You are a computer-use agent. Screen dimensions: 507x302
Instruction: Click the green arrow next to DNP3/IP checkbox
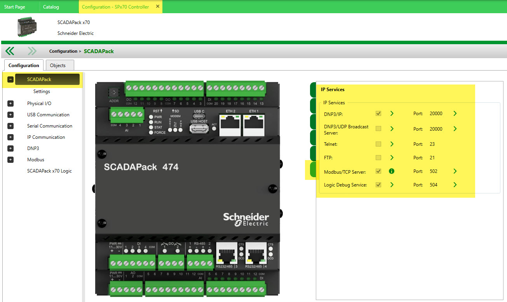392,114
